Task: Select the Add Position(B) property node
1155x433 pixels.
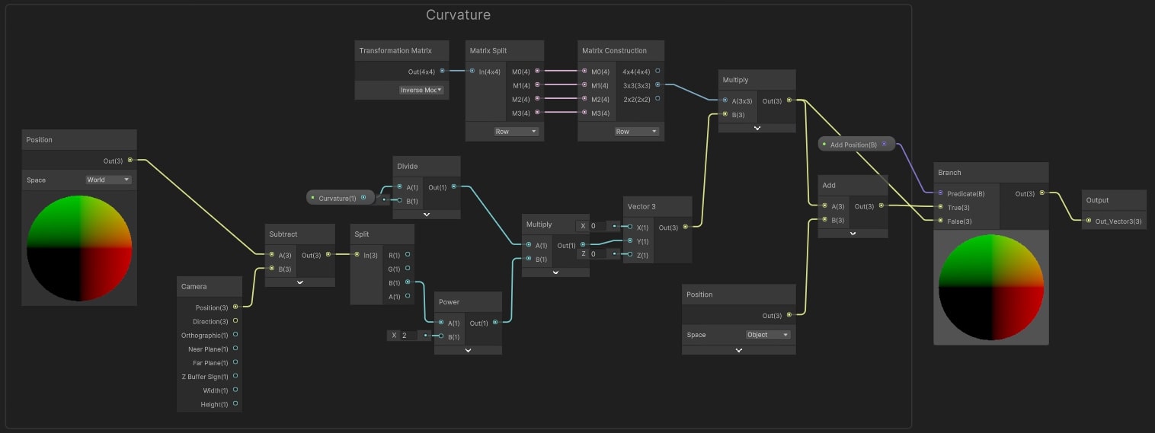Action: click(853, 144)
